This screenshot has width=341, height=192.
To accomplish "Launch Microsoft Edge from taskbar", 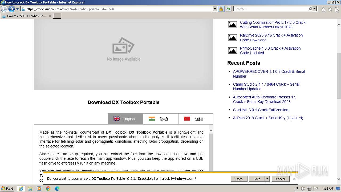I will [x=57, y=189].
